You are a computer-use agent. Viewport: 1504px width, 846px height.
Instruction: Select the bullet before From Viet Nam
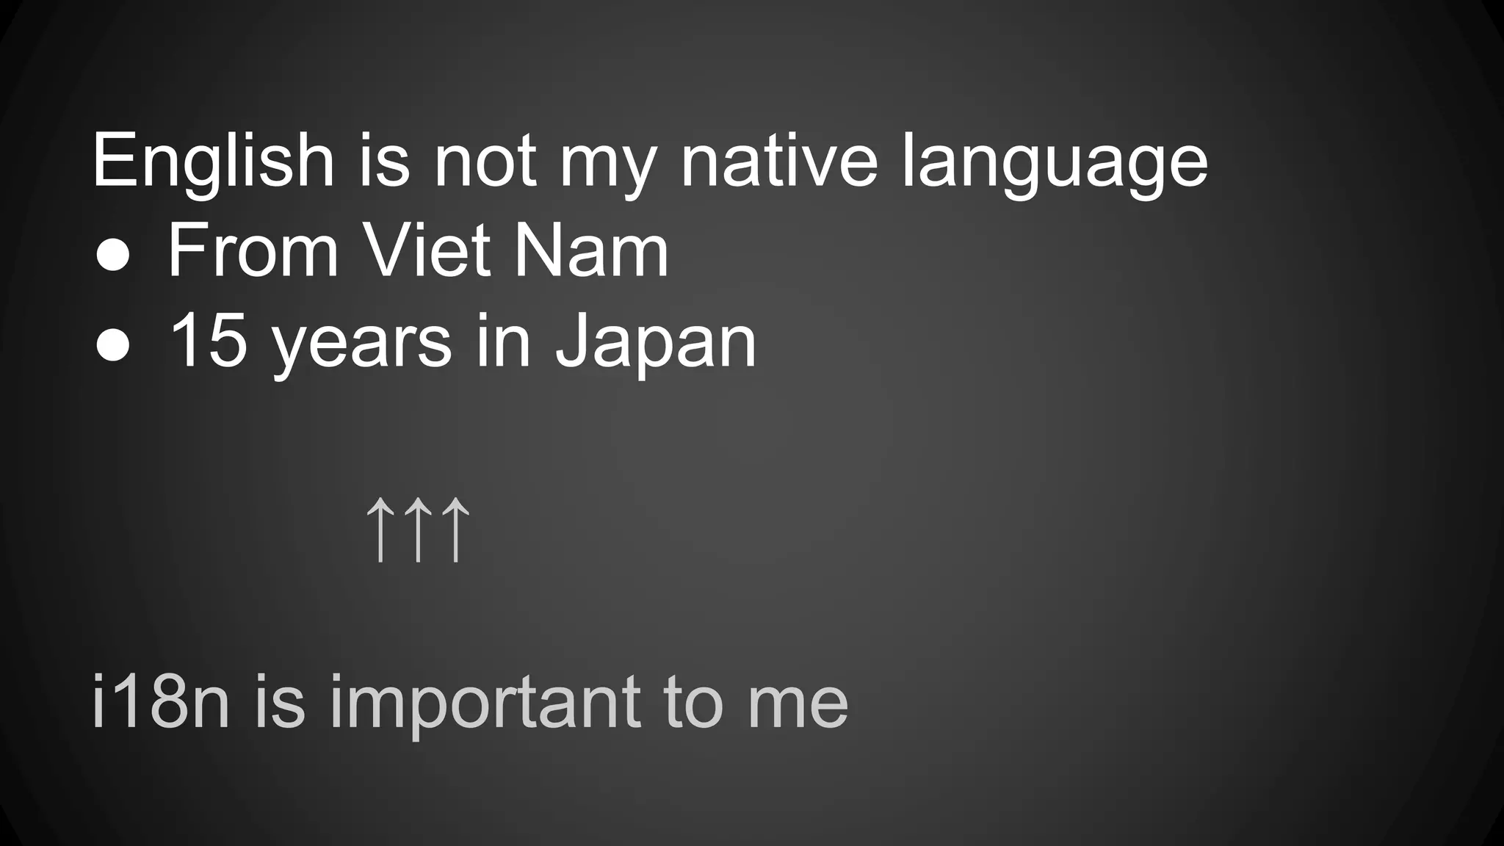pyautogui.click(x=113, y=257)
